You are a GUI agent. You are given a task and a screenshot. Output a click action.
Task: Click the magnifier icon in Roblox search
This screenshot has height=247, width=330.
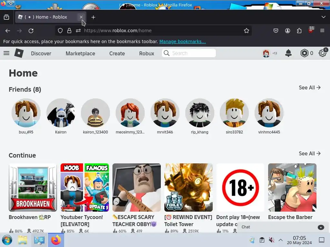pyautogui.click(x=167, y=53)
